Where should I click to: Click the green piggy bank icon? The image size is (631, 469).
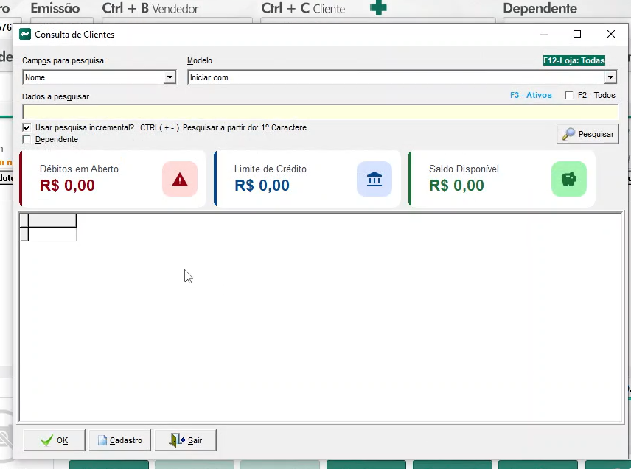click(x=569, y=179)
